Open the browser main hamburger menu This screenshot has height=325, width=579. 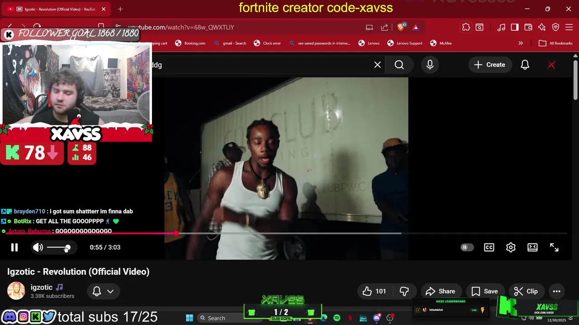click(569, 27)
